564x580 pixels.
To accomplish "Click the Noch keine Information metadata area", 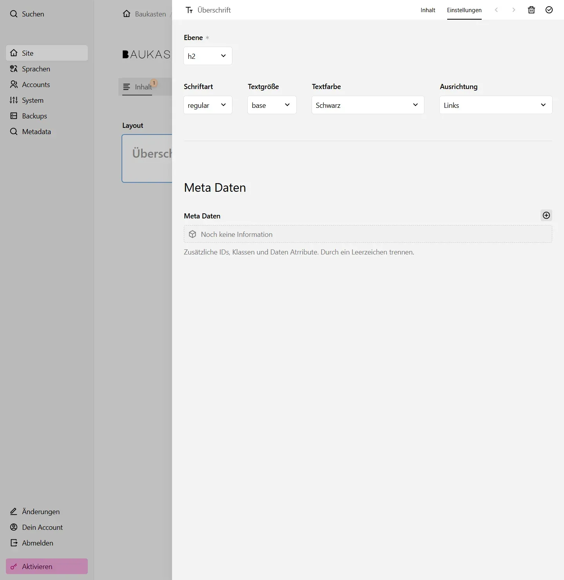I will [x=367, y=234].
